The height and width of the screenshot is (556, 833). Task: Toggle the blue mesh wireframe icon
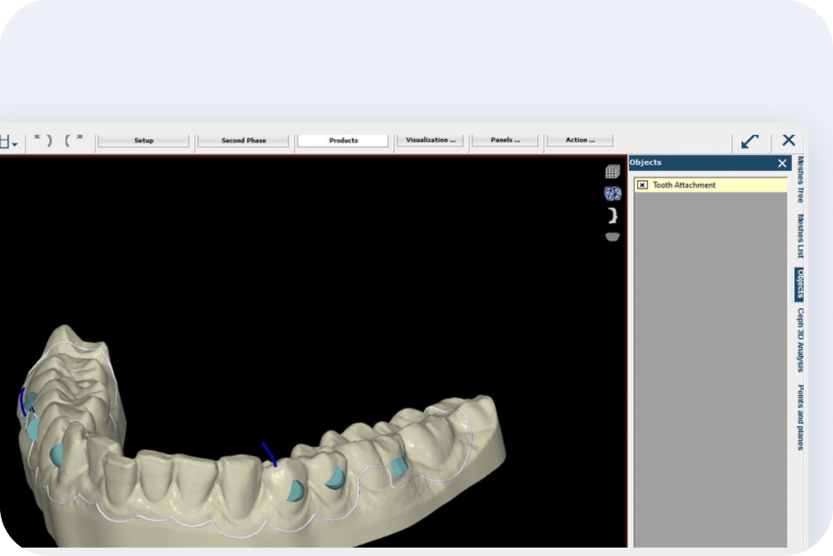[x=612, y=193]
